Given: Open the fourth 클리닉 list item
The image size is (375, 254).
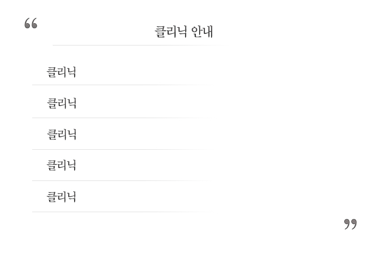Looking at the screenshot, I should [x=62, y=166].
